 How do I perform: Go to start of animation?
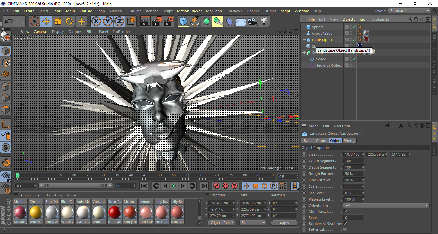[x=144, y=186]
